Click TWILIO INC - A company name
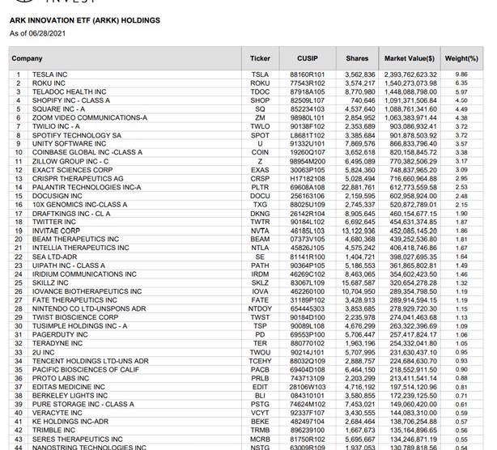This screenshot has width=497, height=450. (x=56, y=126)
